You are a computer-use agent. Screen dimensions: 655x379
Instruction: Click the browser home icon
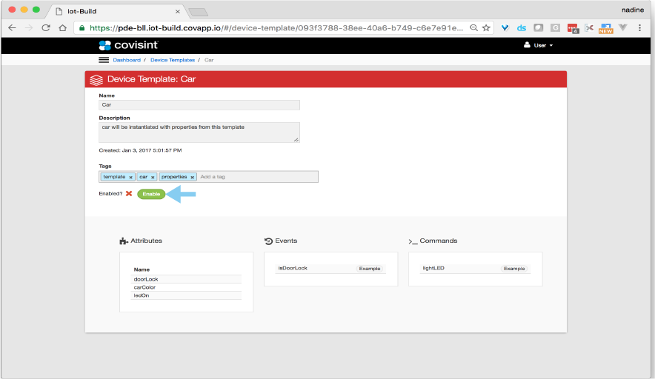pos(62,27)
